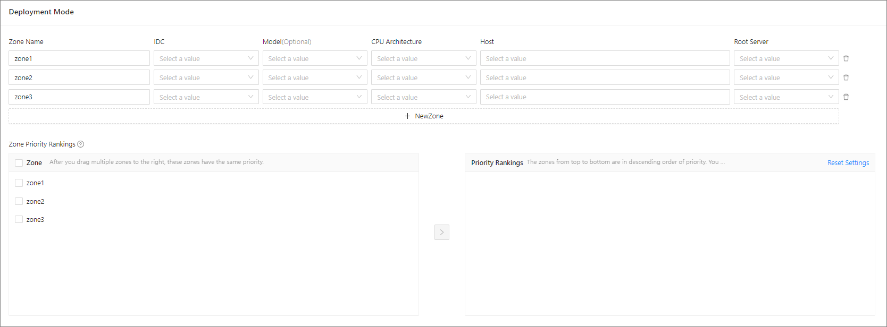
Task: Click the right arrow transfer button
Action: coord(441,233)
